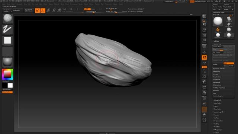Image resolution: width=238 pixels, height=134 pixels.
Task: Open the material sphere selector
Action: [7, 62]
